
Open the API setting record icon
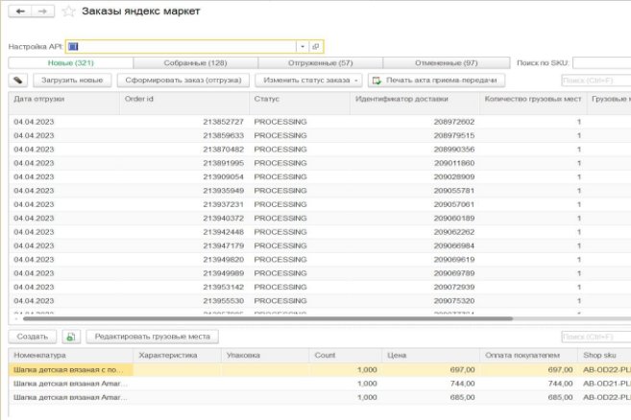pyautogui.click(x=316, y=46)
